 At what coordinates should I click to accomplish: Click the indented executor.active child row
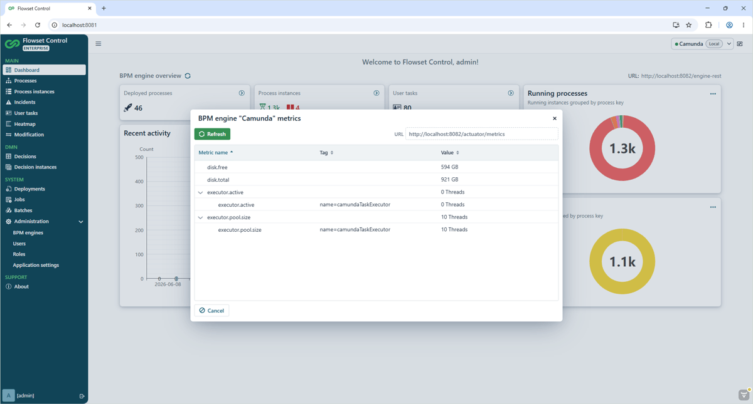[x=376, y=205]
